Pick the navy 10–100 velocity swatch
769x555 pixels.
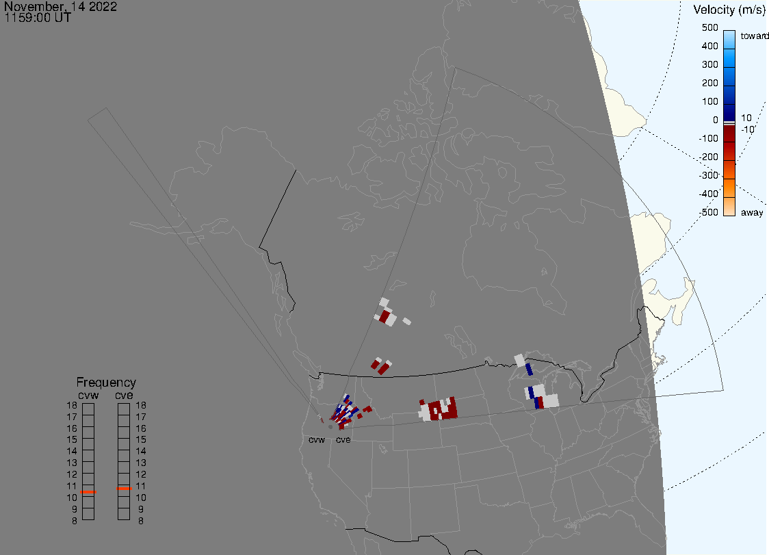tap(729, 112)
